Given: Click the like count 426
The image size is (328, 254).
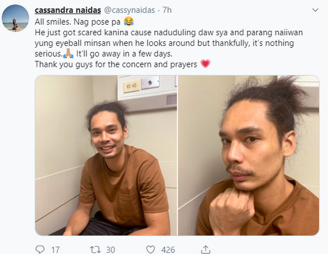Looking at the screenshot, I should (x=168, y=250).
